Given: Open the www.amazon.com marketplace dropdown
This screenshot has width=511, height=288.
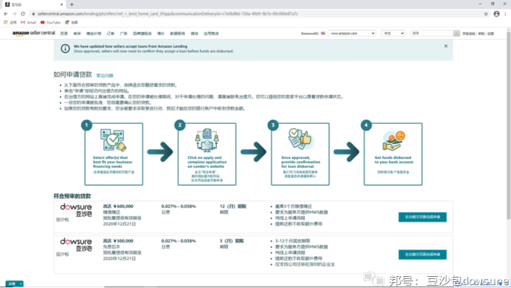Looking at the screenshot, I should (x=351, y=34).
